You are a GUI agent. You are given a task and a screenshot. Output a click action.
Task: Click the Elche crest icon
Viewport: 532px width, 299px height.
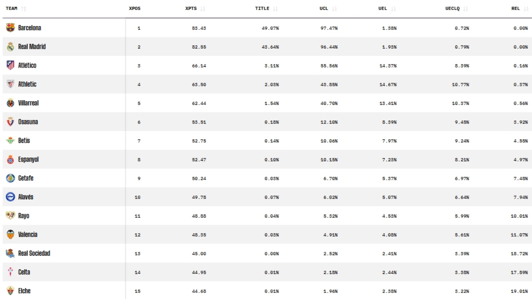coord(10,291)
